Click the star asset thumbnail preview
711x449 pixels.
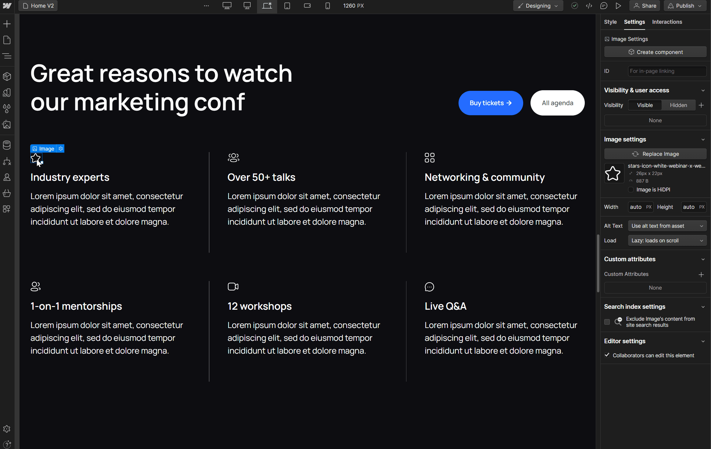[x=614, y=173]
